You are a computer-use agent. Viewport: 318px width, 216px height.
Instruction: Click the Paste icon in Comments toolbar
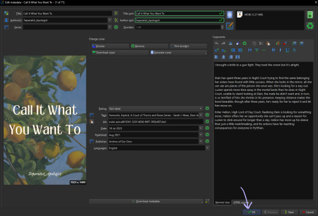[x=268, y=43]
